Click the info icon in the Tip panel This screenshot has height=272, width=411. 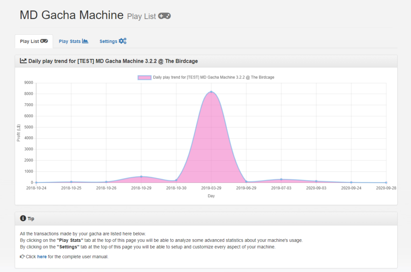(x=23, y=218)
